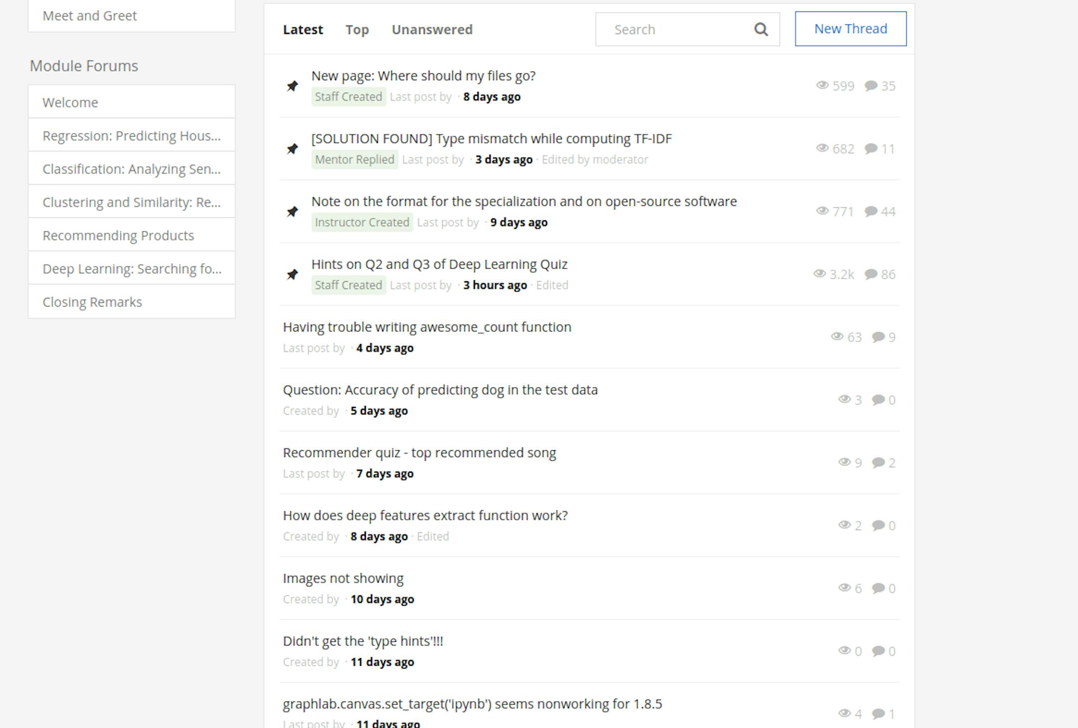This screenshot has width=1078, height=728.
Task: Open the Recommending Products module forum
Action: point(118,235)
